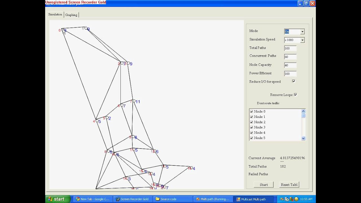Switch to the Graphing tab
The height and width of the screenshot is (203, 361).
tap(71, 15)
